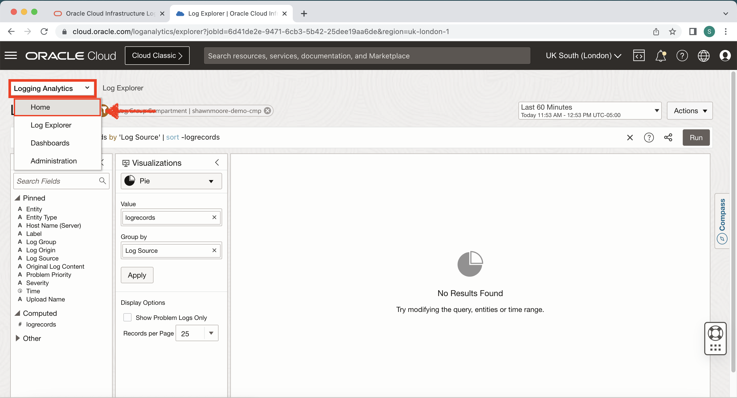Expand the Other fields section

point(18,338)
